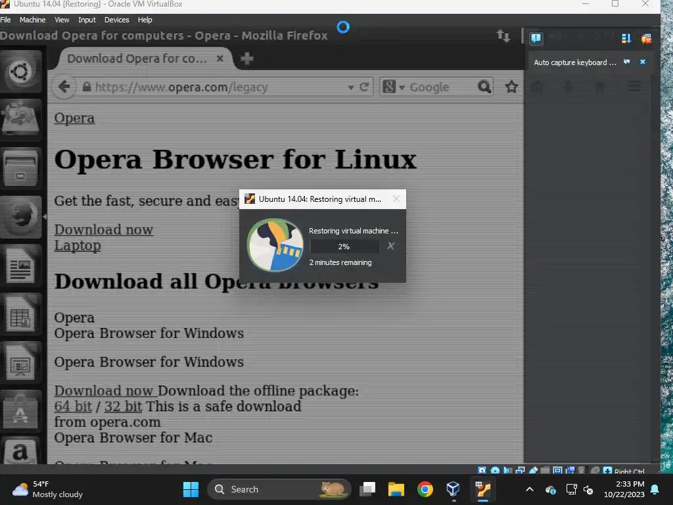Click the Windows taskbar Search box

[279, 489]
